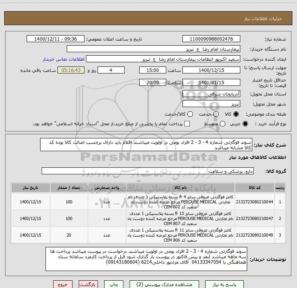Click the remaining days field showing 4
Screen dimensions: 297x288
tap(111, 70)
